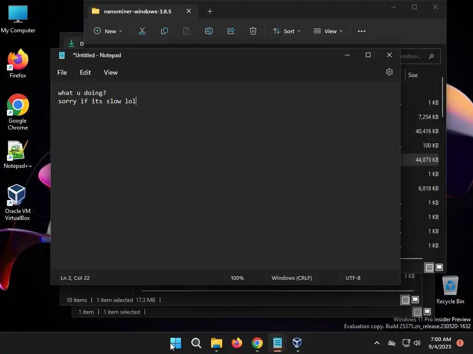Click the Share icon in File Explorer toolbar
This screenshot has height=354, width=473.
(231, 31)
